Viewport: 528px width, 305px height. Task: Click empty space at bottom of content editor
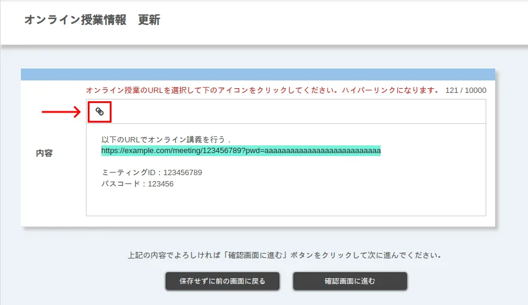pos(285,204)
